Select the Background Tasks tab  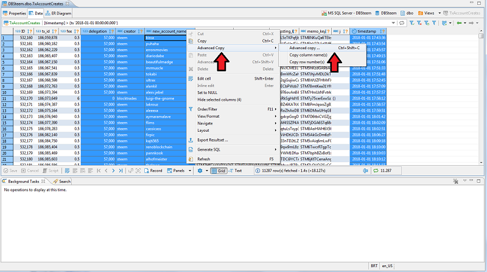[24, 182]
